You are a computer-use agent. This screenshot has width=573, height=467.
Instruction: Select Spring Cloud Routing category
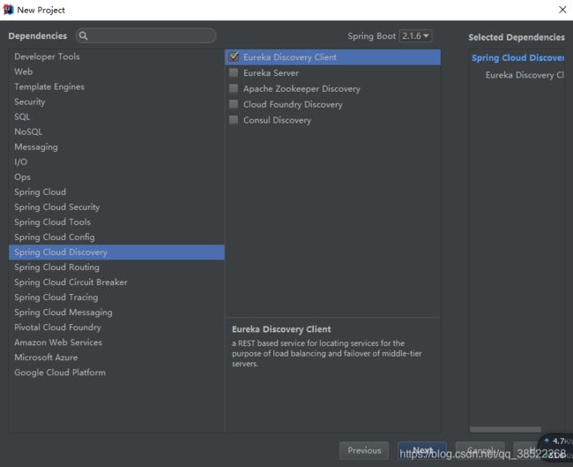click(116, 267)
